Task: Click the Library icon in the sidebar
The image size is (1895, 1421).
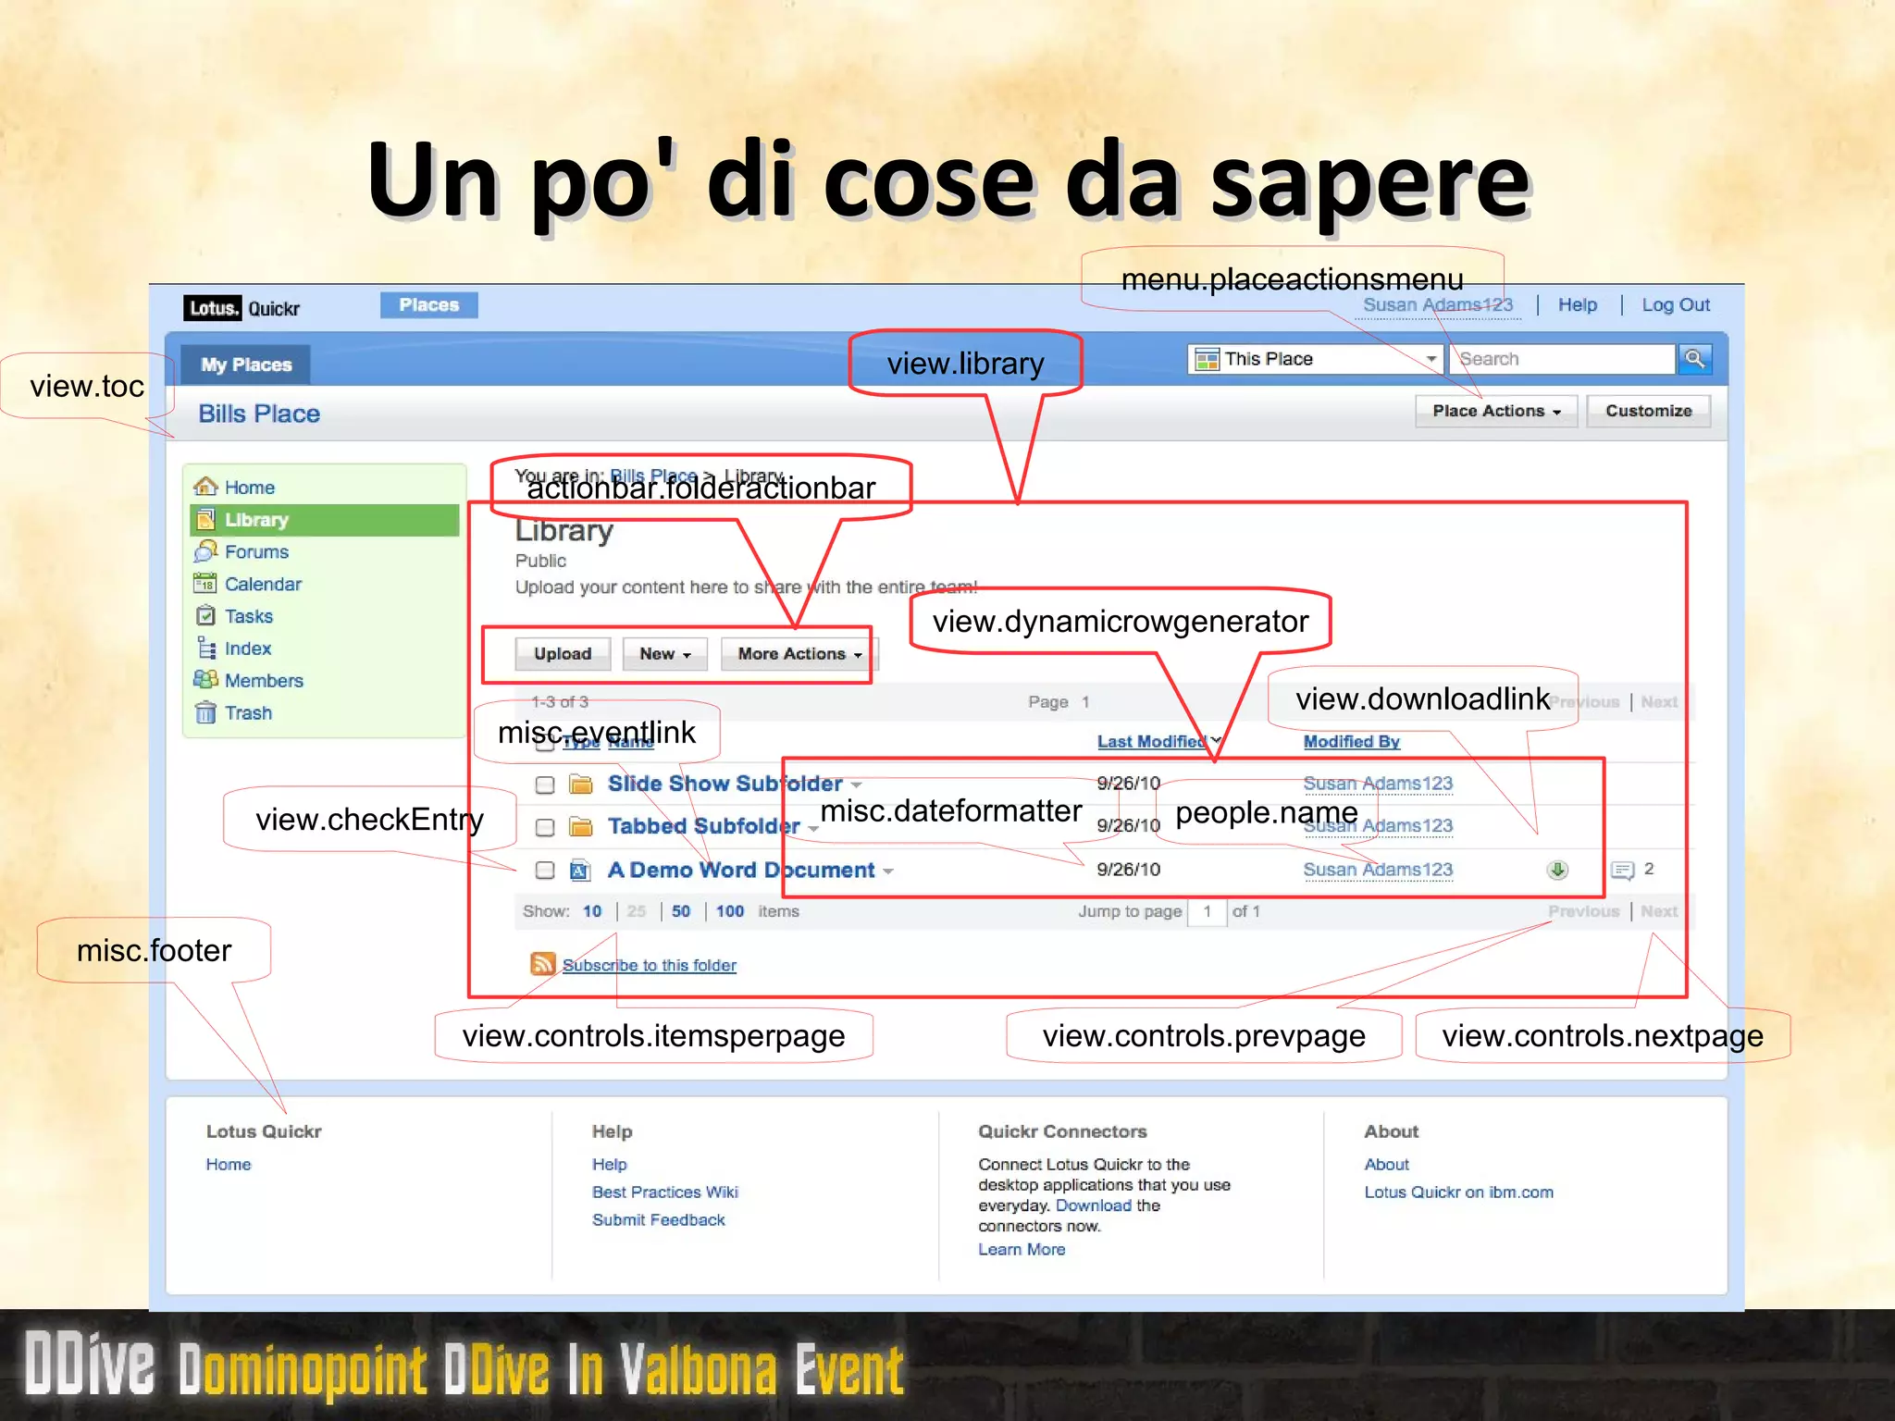Action: click(205, 520)
